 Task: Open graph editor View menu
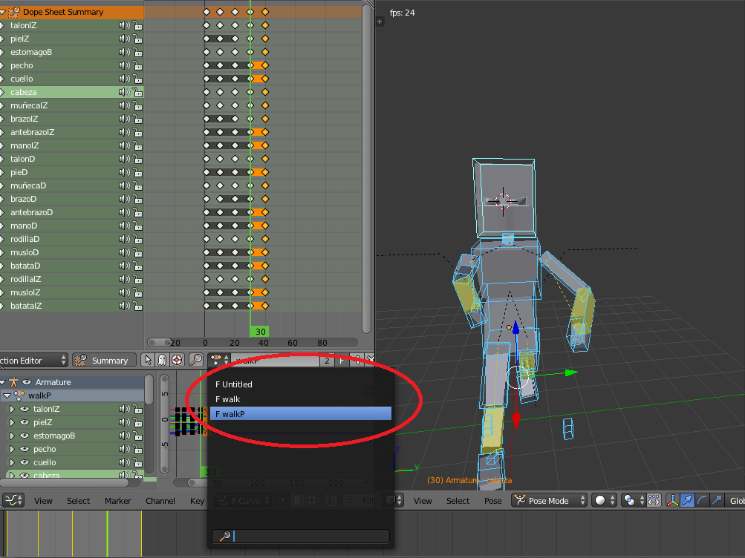point(43,501)
